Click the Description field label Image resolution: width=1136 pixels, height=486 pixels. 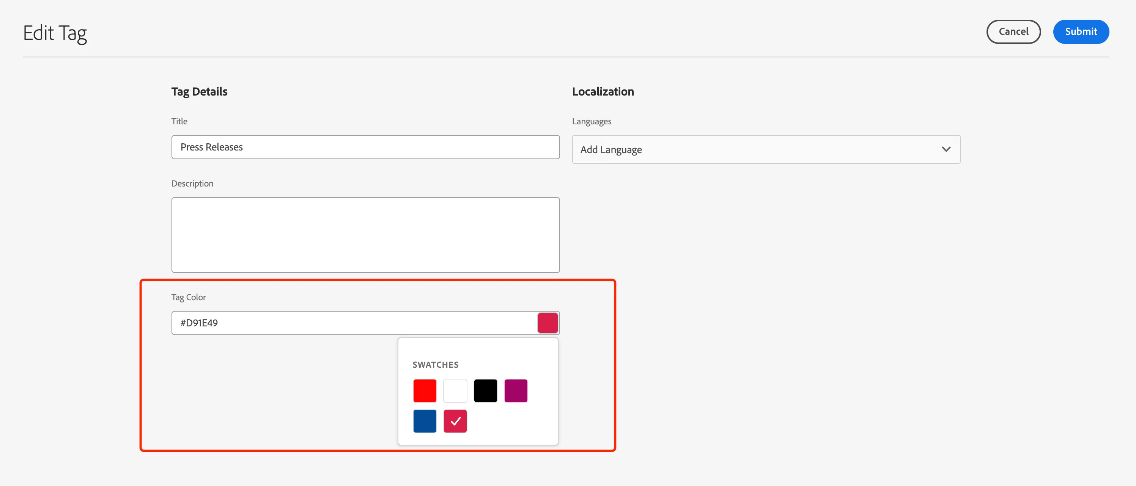(x=192, y=184)
